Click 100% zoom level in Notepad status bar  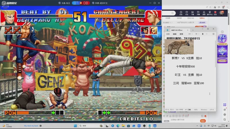[x=196, y=110]
